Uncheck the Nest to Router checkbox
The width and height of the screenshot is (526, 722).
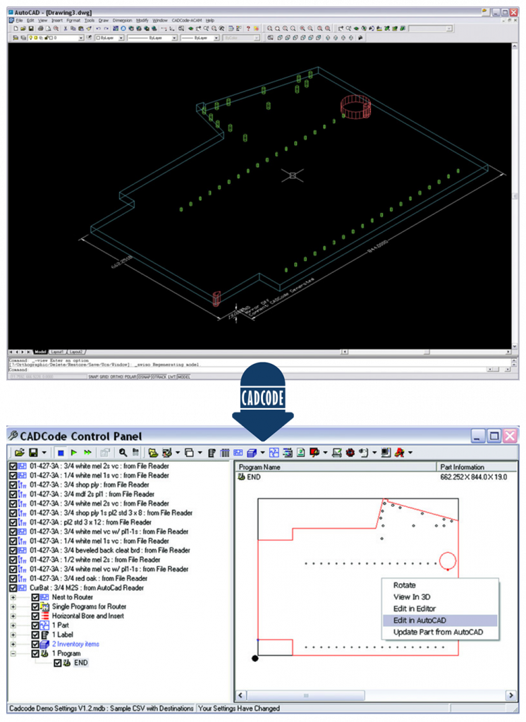pos(35,597)
